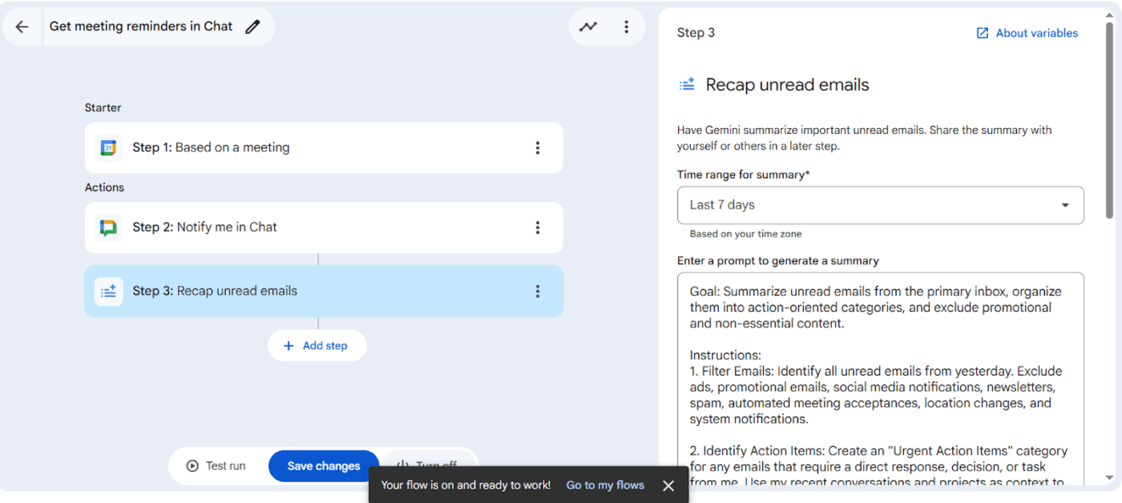Select the Google Chat icon on Step 2
The image size is (1122, 503).
pos(109,227)
